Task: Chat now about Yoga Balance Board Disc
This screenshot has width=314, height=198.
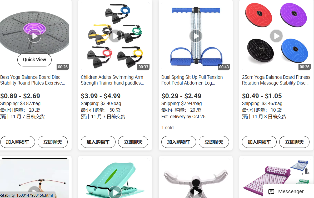Action: pyautogui.click(x=53, y=142)
